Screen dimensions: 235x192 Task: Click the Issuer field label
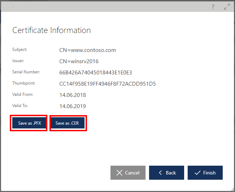[x=18, y=61]
